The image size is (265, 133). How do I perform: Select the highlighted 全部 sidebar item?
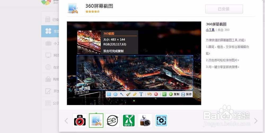50,31
